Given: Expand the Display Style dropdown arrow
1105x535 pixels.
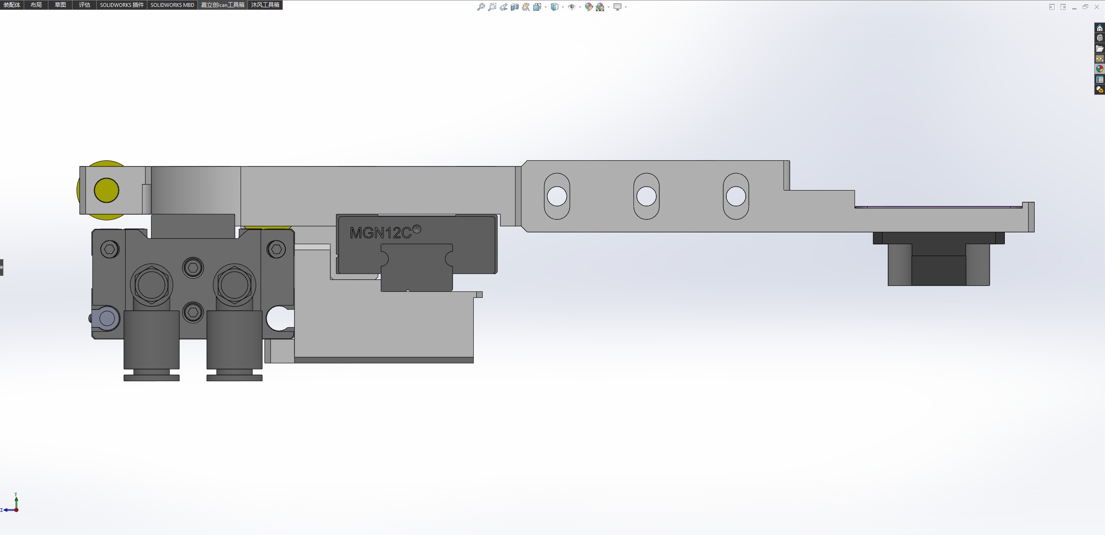Looking at the screenshot, I should [563, 7].
